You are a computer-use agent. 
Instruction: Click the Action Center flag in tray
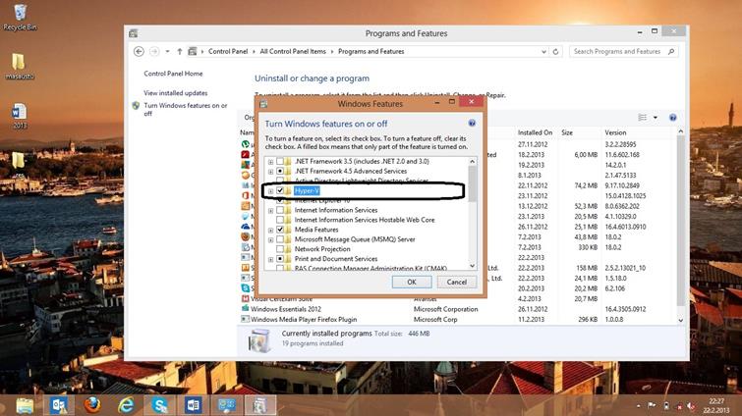point(653,405)
